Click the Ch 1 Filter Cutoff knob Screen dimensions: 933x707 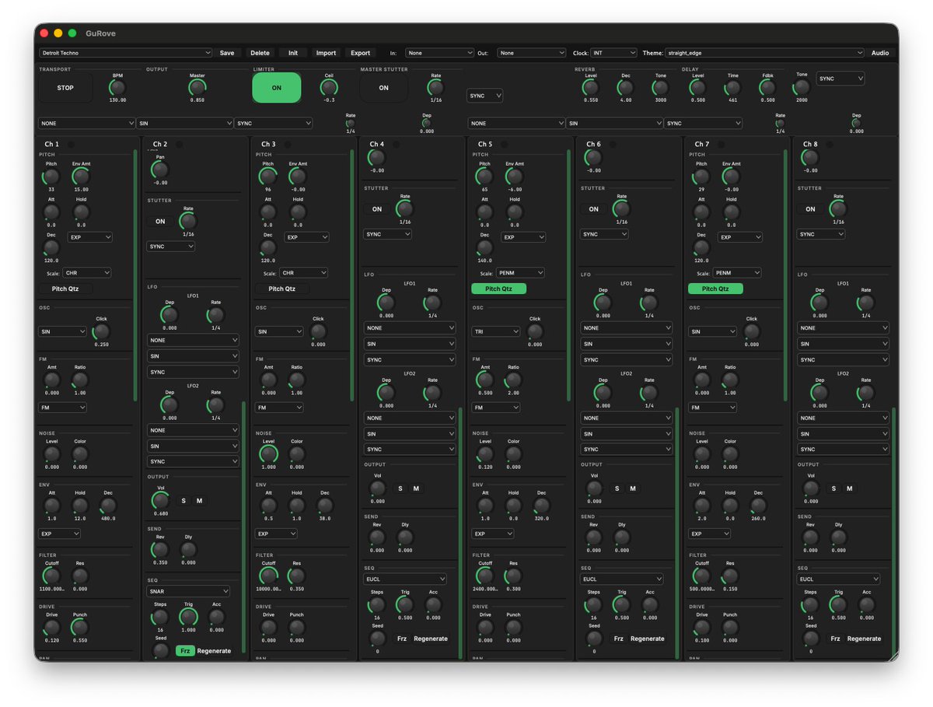(51, 576)
